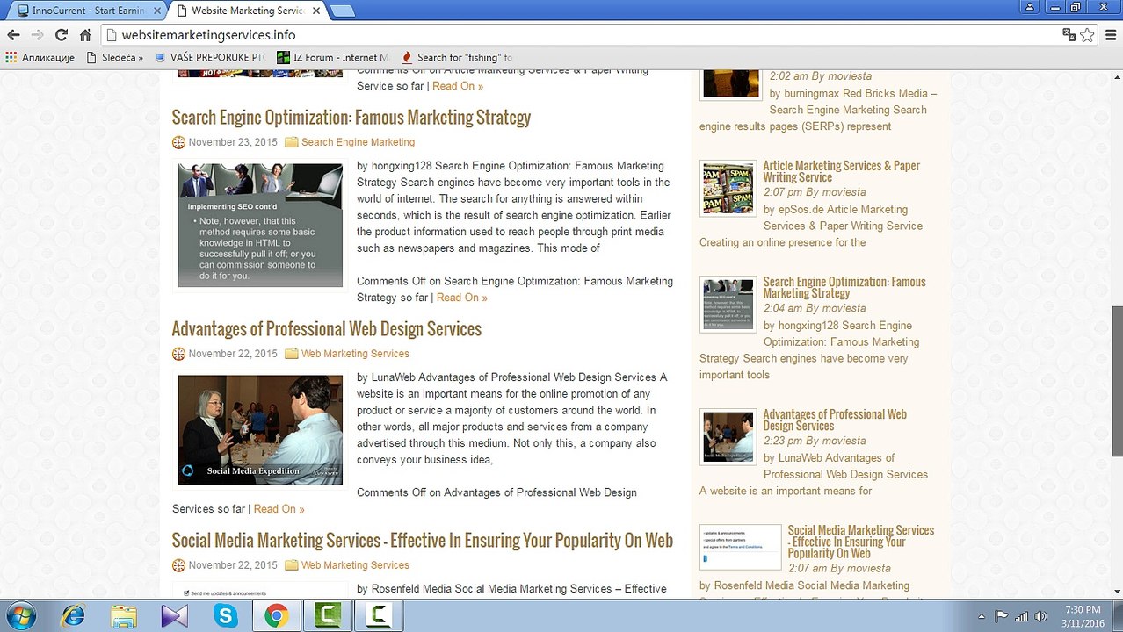Open the browser home page icon
Screen dimensions: 1123x632
(x=85, y=35)
